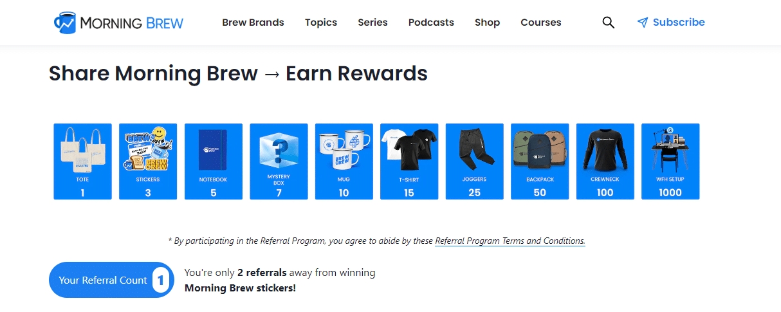Image resolution: width=781 pixels, height=312 pixels.
Task: Click the Morning Brew logo
Action: point(119,23)
